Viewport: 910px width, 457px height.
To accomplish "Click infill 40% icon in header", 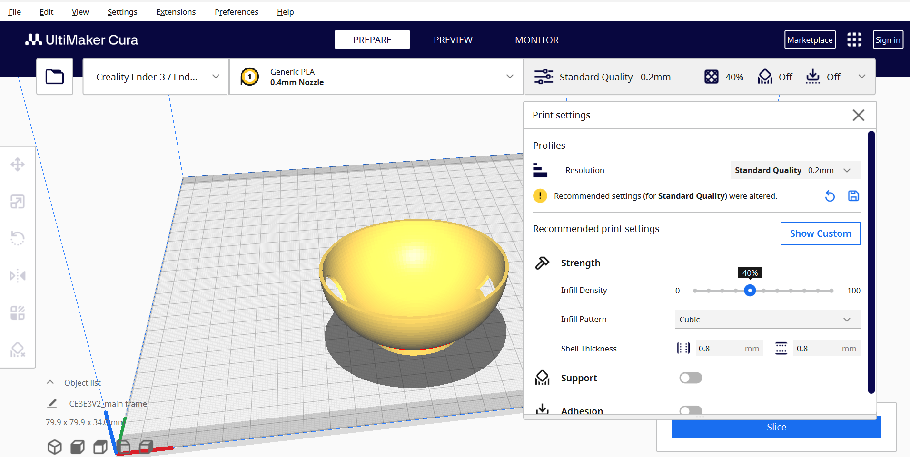I will [711, 77].
